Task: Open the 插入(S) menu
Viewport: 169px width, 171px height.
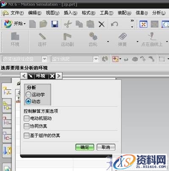Action: click(70, 13)
